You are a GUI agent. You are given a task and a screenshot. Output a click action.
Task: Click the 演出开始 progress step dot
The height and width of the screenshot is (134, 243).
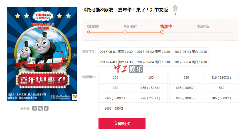pyautogui.click(x=198, y=32)
